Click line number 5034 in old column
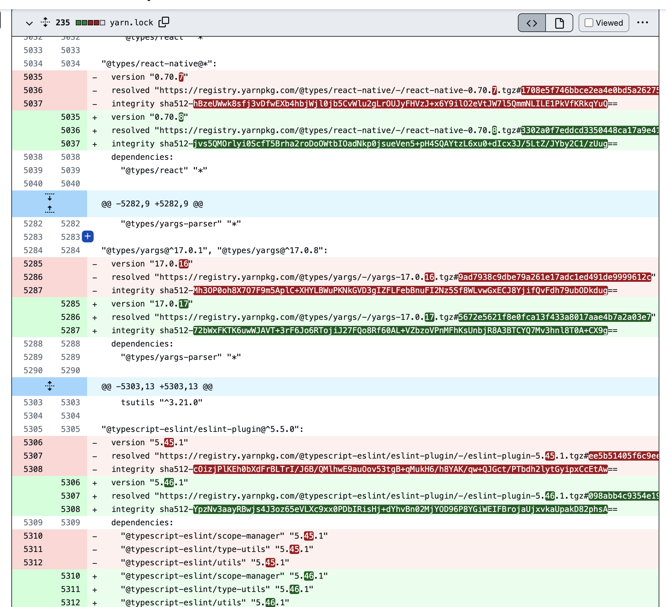The width and height of the screenshot is (666, 607). (33, 64)
